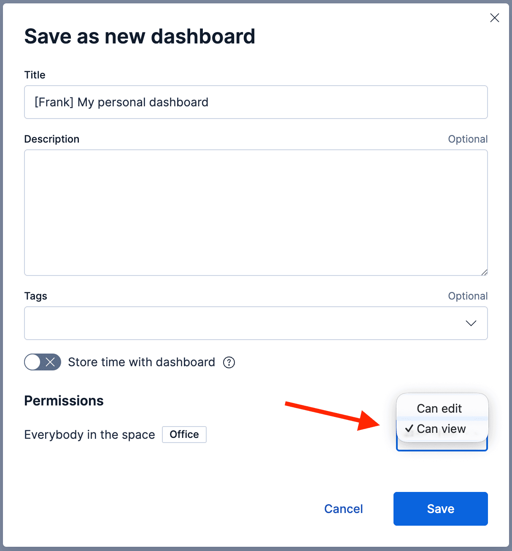Enable the Store time with dashboard toggle

[42, 362]
